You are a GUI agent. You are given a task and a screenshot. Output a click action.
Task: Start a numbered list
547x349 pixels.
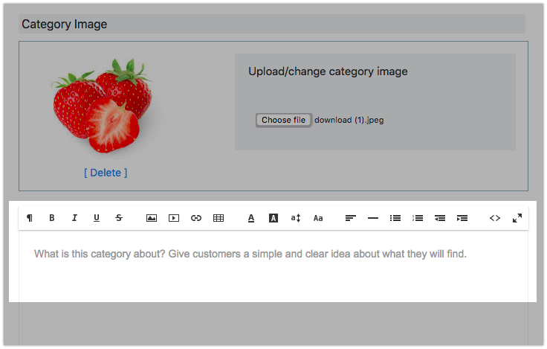pos(418,218)
